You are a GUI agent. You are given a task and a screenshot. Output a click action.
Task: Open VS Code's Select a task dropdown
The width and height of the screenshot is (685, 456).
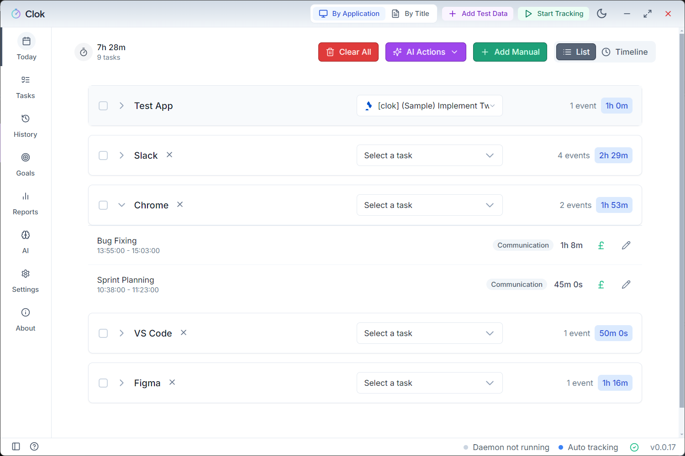(x=430, y=333)
